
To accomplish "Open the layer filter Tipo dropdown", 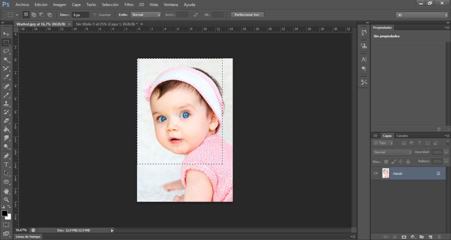I will 383,143.
